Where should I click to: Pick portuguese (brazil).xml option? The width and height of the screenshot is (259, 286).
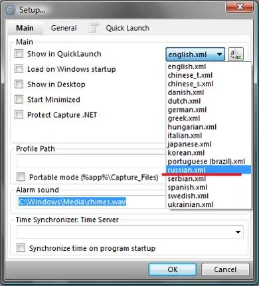[209, 162]
